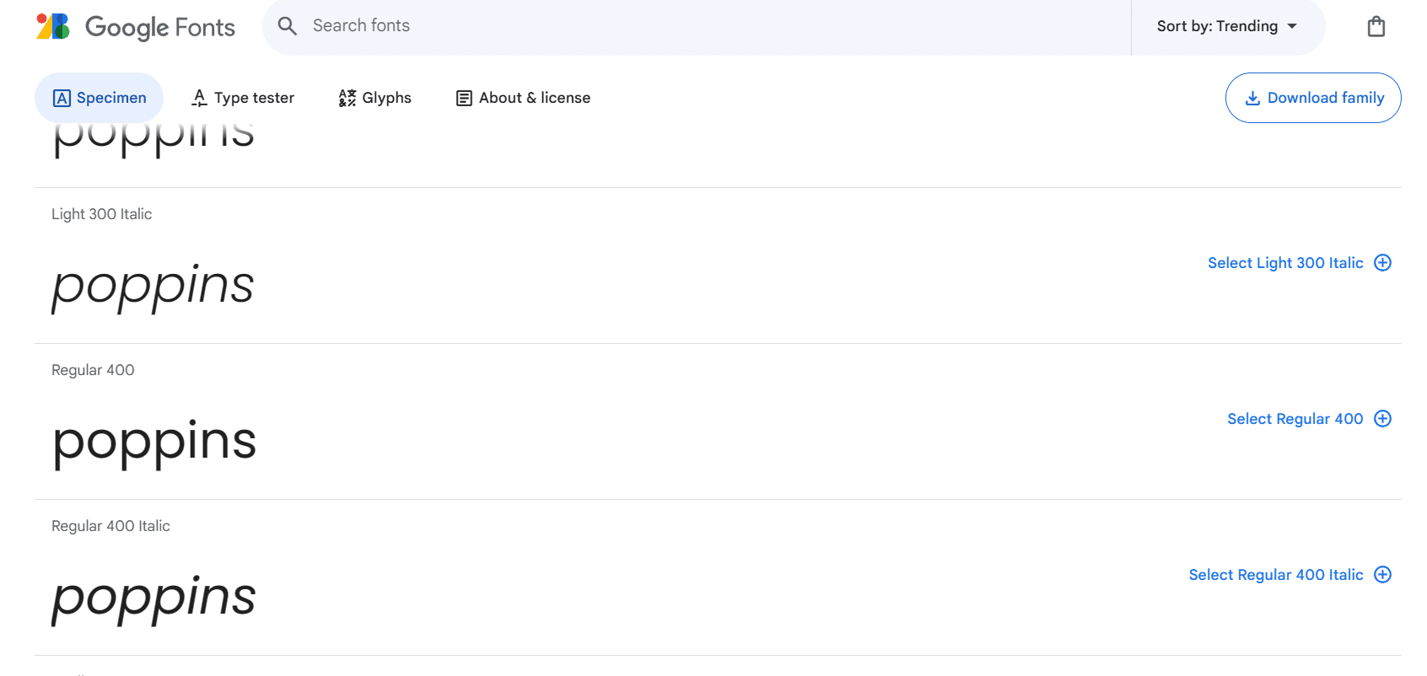This screenshot has height=676, width=1427.
Task: Click the Google Fonts wordmark text
Action: click(160, 27)
